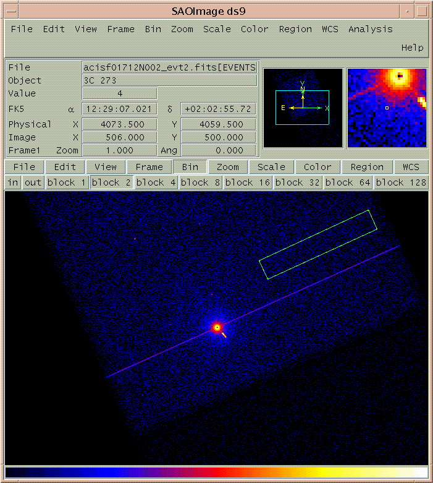The width and height of the screenshot is (433, 483).
Task: Click the Value field showing 4
Action: (x=120, y=93)
